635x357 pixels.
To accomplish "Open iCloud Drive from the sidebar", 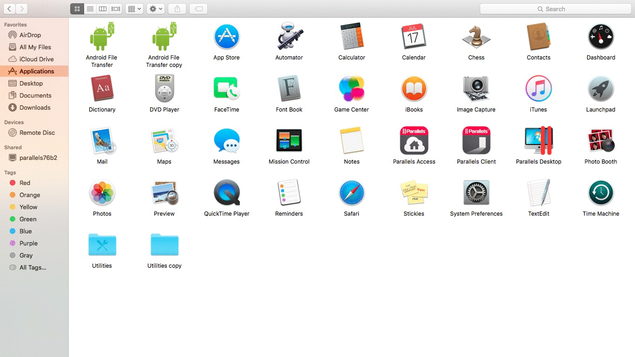I will [x=36, y=59].
